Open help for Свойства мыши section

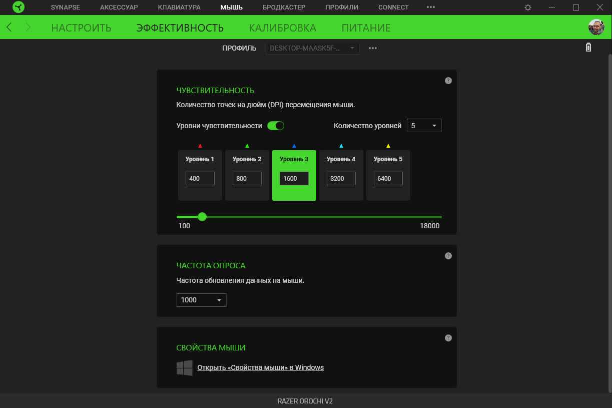click(x=448, y=338)
